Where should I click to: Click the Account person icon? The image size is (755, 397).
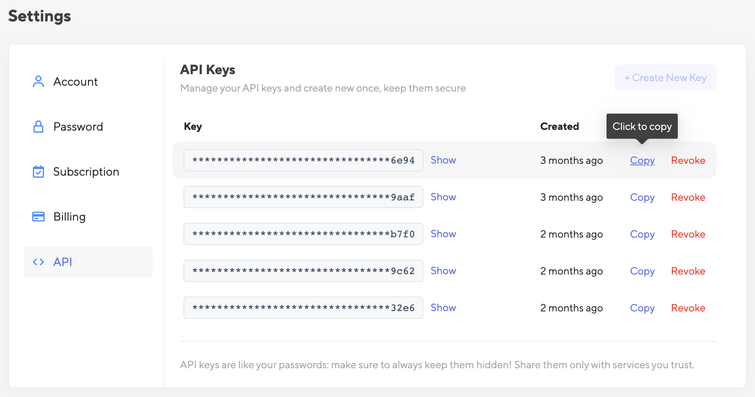38,82
